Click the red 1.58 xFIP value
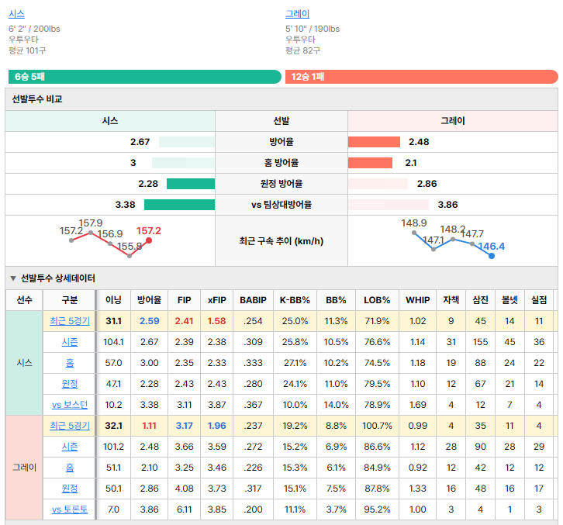The height and width of the screenshot is (525, 563). pos(217,321)
